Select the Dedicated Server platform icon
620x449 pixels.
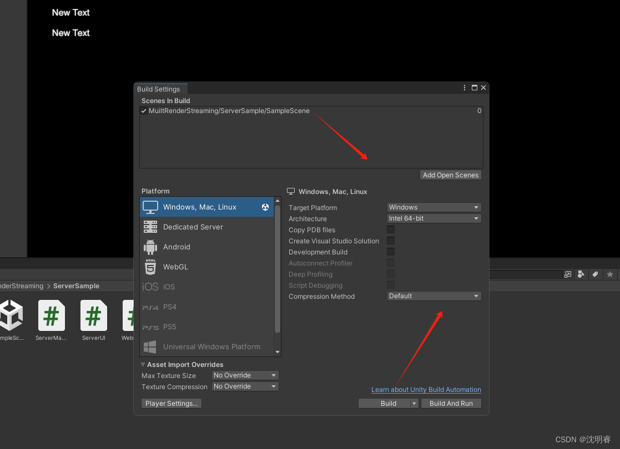point(150,227)
